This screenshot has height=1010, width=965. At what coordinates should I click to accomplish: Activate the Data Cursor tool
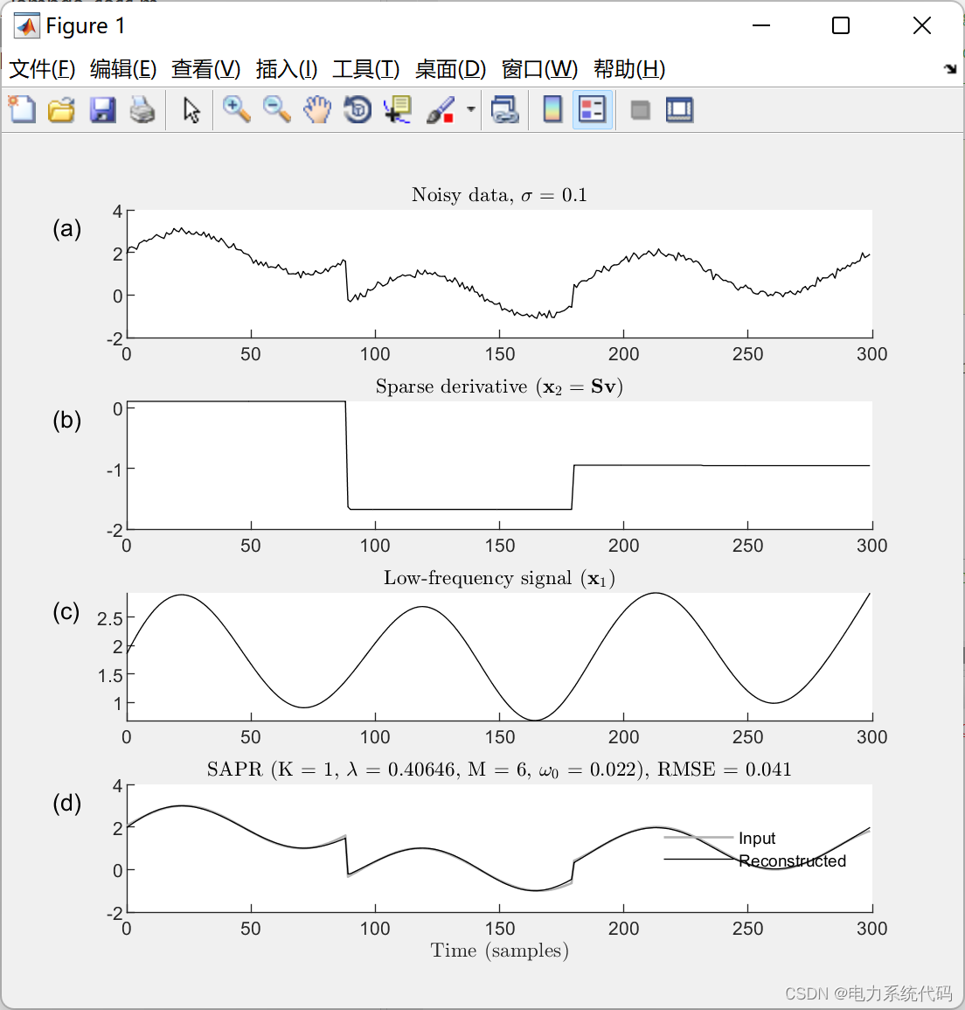[x=398, y=109]
